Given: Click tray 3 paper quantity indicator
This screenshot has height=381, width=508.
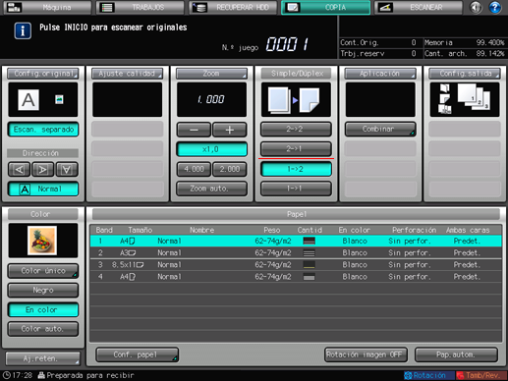Looking at the screenshot, I should (310, 265).
